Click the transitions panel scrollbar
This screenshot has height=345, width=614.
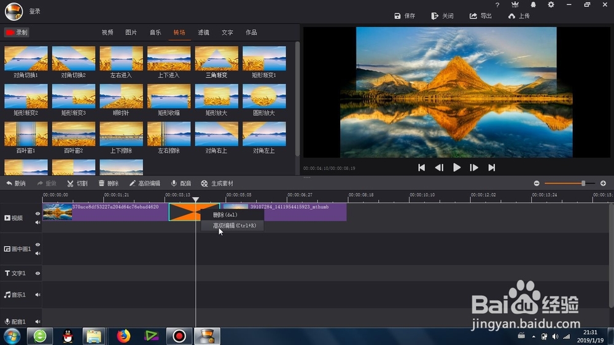click(x=297, y=99)
